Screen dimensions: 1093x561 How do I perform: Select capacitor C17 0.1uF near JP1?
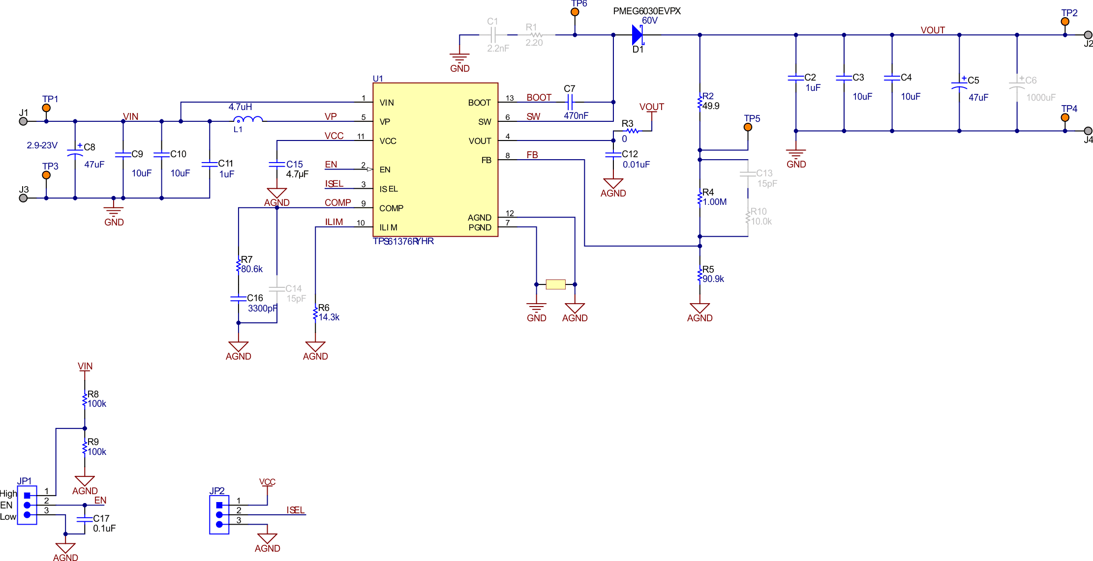coord(85,521)
